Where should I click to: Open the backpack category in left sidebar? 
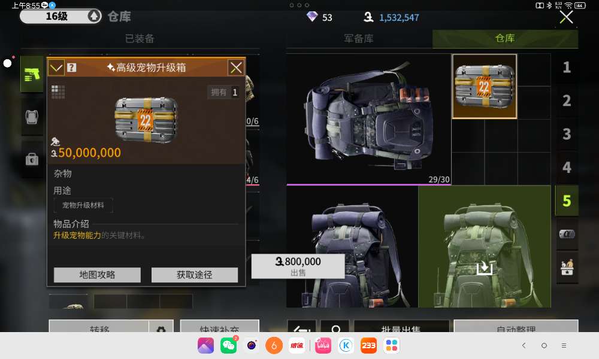click(x=32, y=117)
